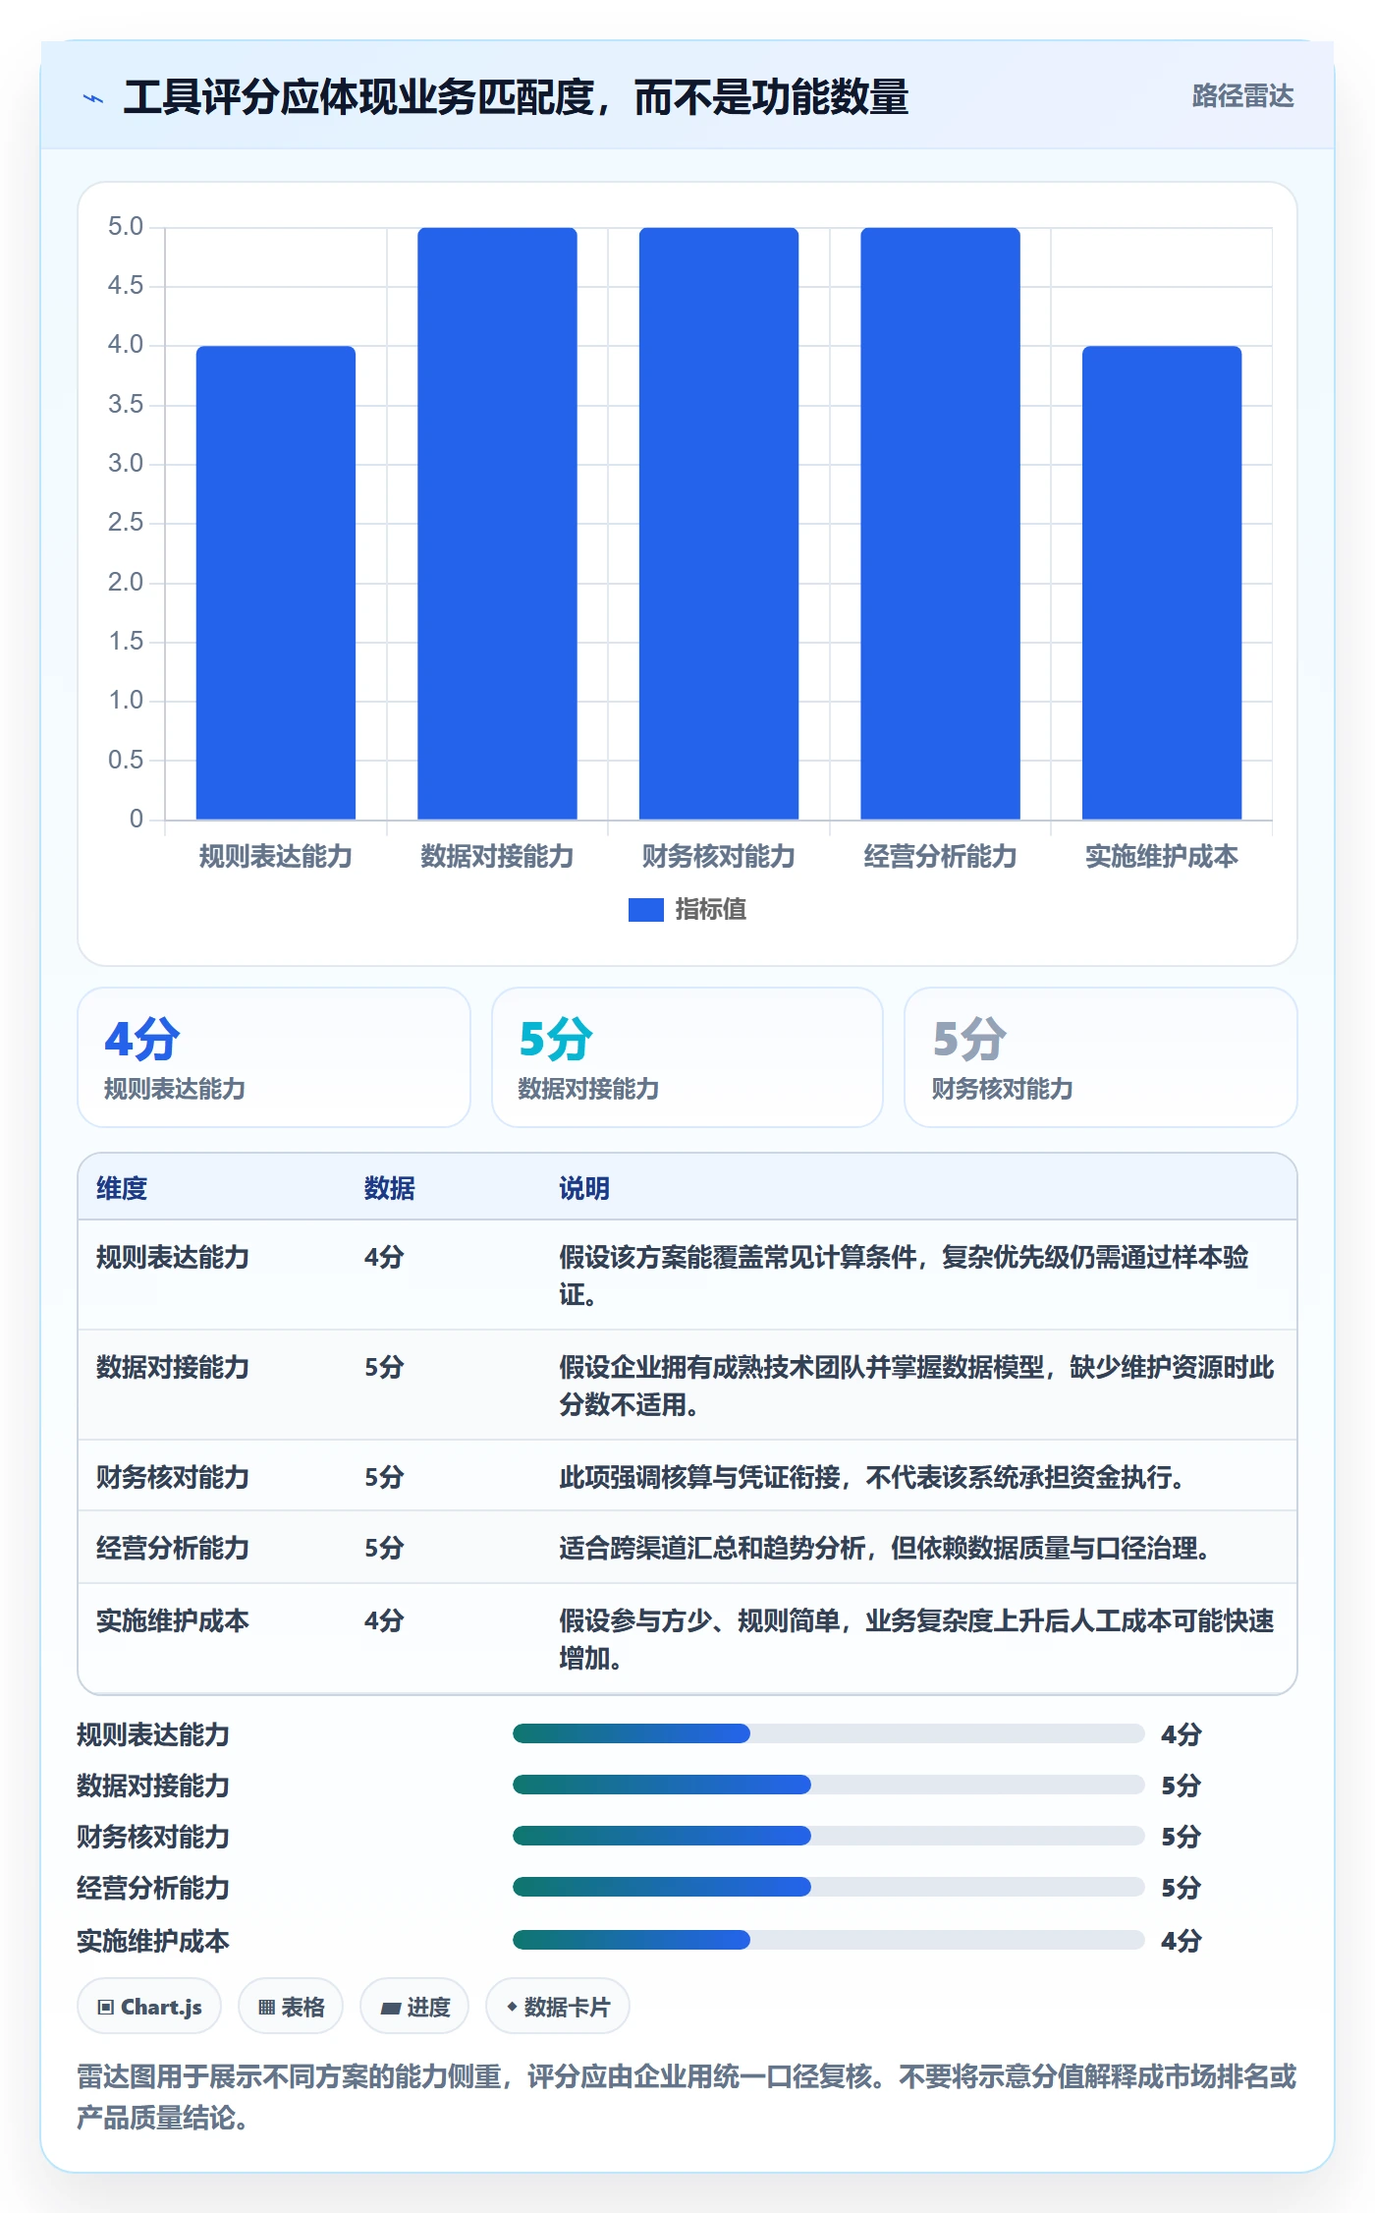
Task: Click the footnote paragraph starting 雷达图用于展示
Action: 687,2097
